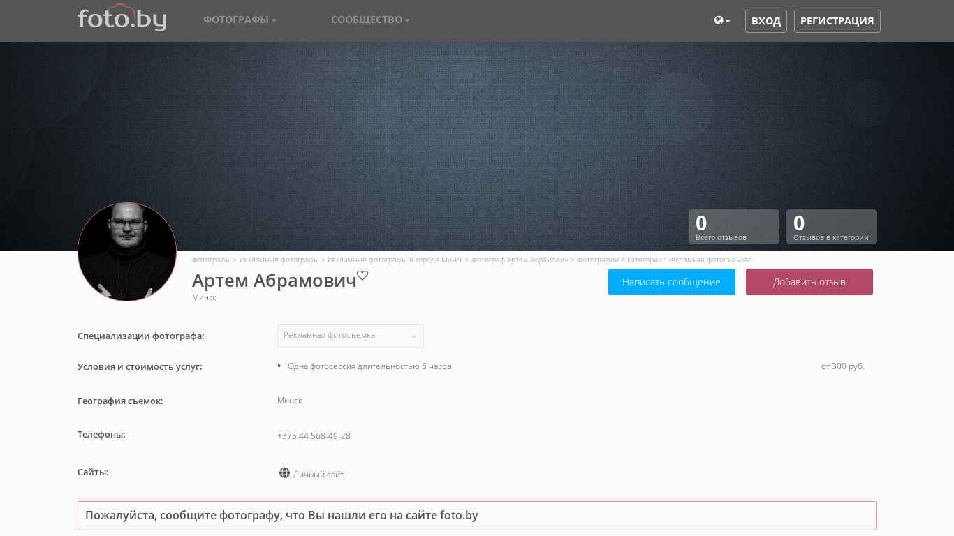Open the last breadcrumb about the Рекламная фотосъемка category
Image resolution: width=954 pixels, height=536 pixels.
[x=664, y=260]
